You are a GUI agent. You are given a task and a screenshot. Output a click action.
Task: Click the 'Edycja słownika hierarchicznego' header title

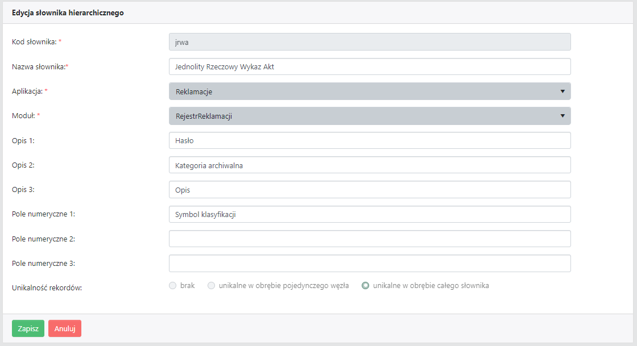68,12
